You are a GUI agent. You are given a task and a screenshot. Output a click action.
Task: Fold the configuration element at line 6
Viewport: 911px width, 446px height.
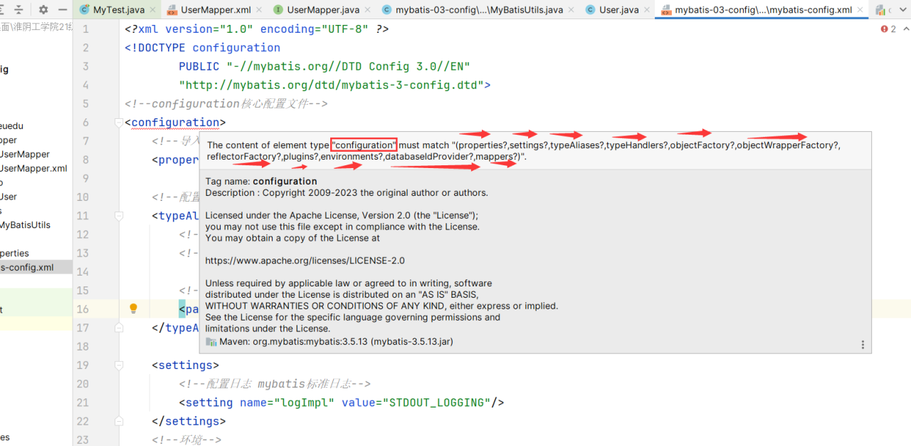coord(119,123)
